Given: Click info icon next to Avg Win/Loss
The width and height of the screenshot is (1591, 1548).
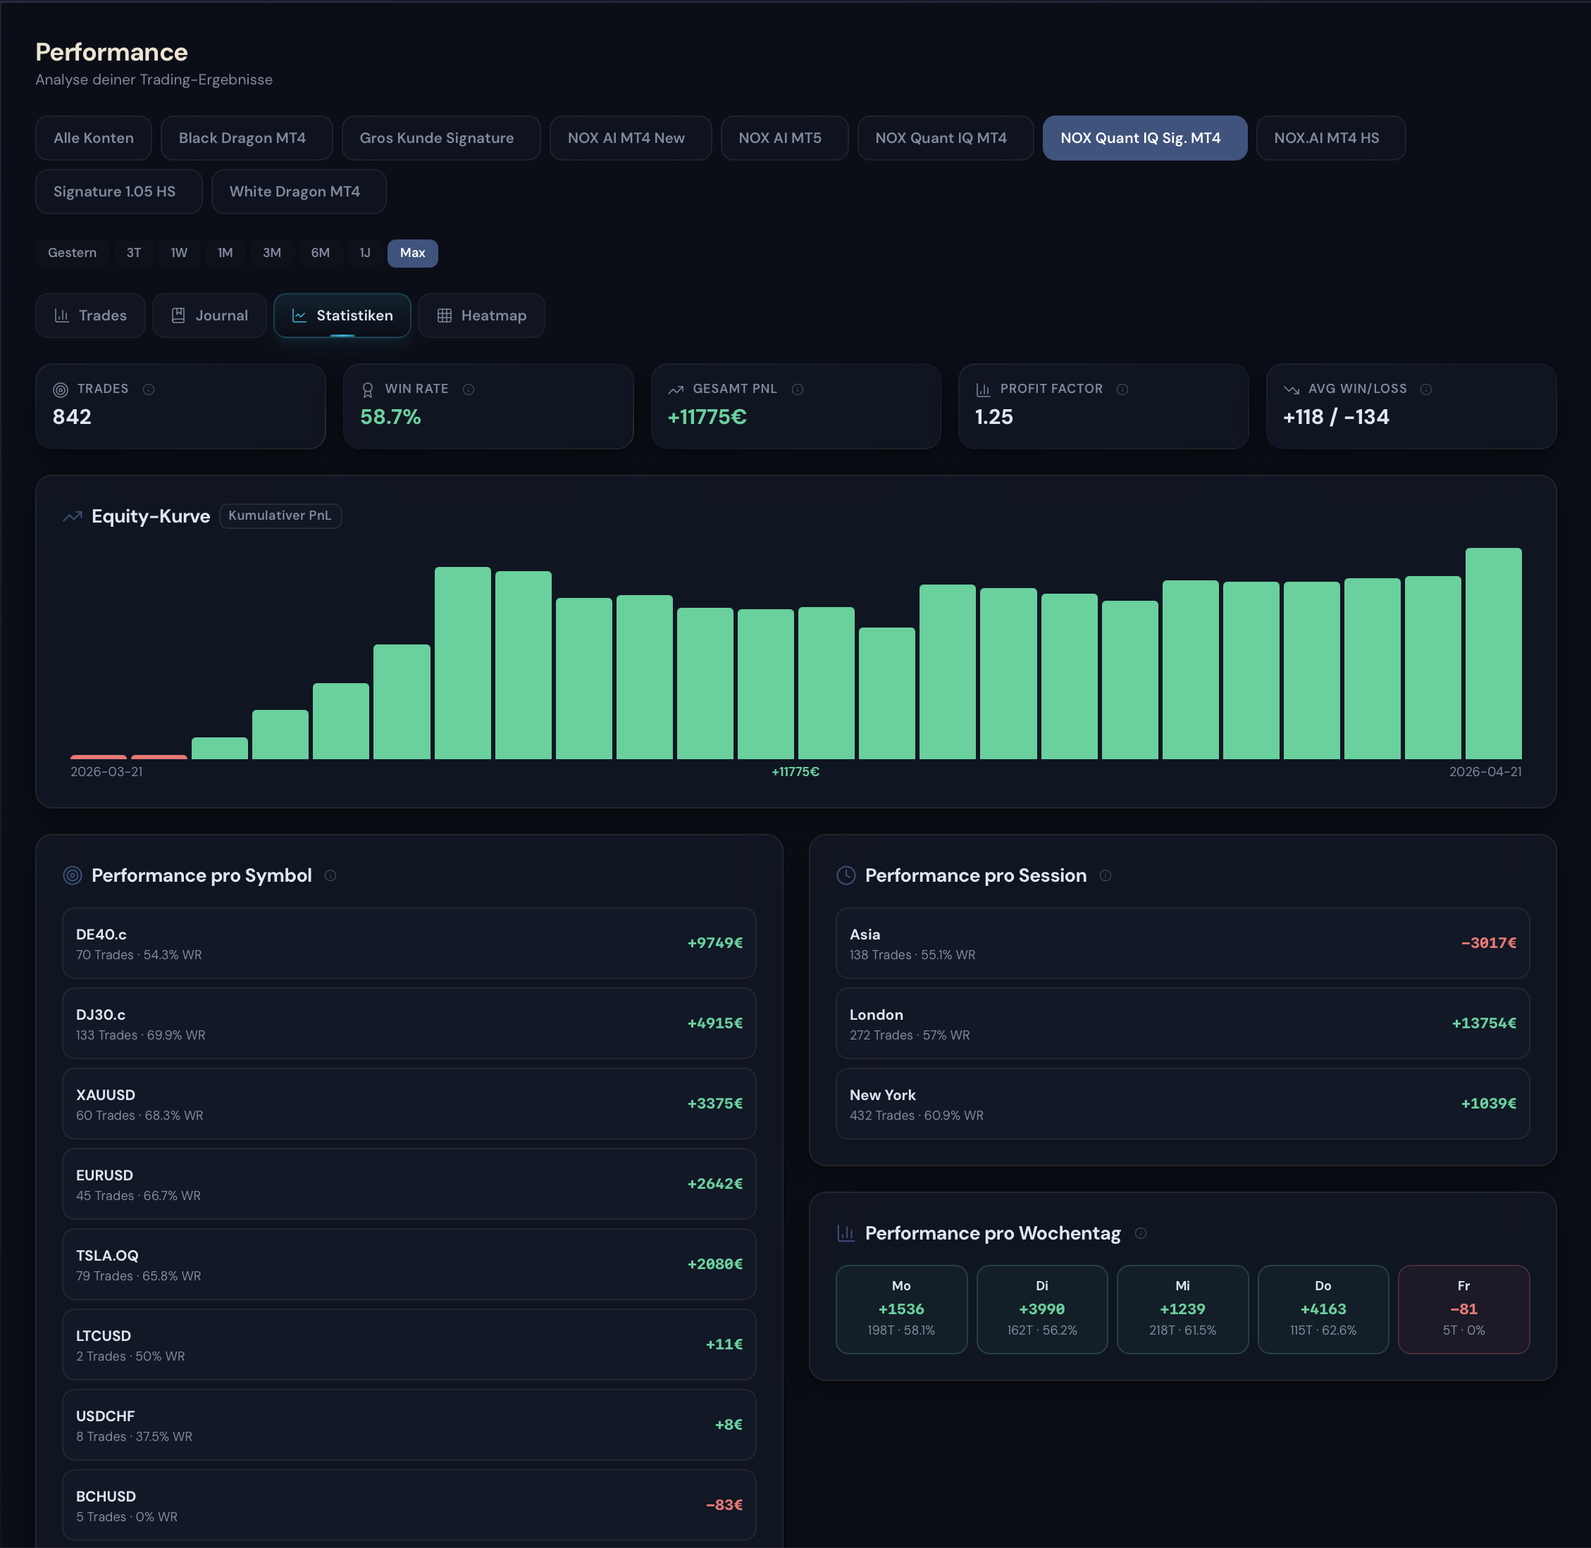Looking at the screenshot, I should [1426, 389].
